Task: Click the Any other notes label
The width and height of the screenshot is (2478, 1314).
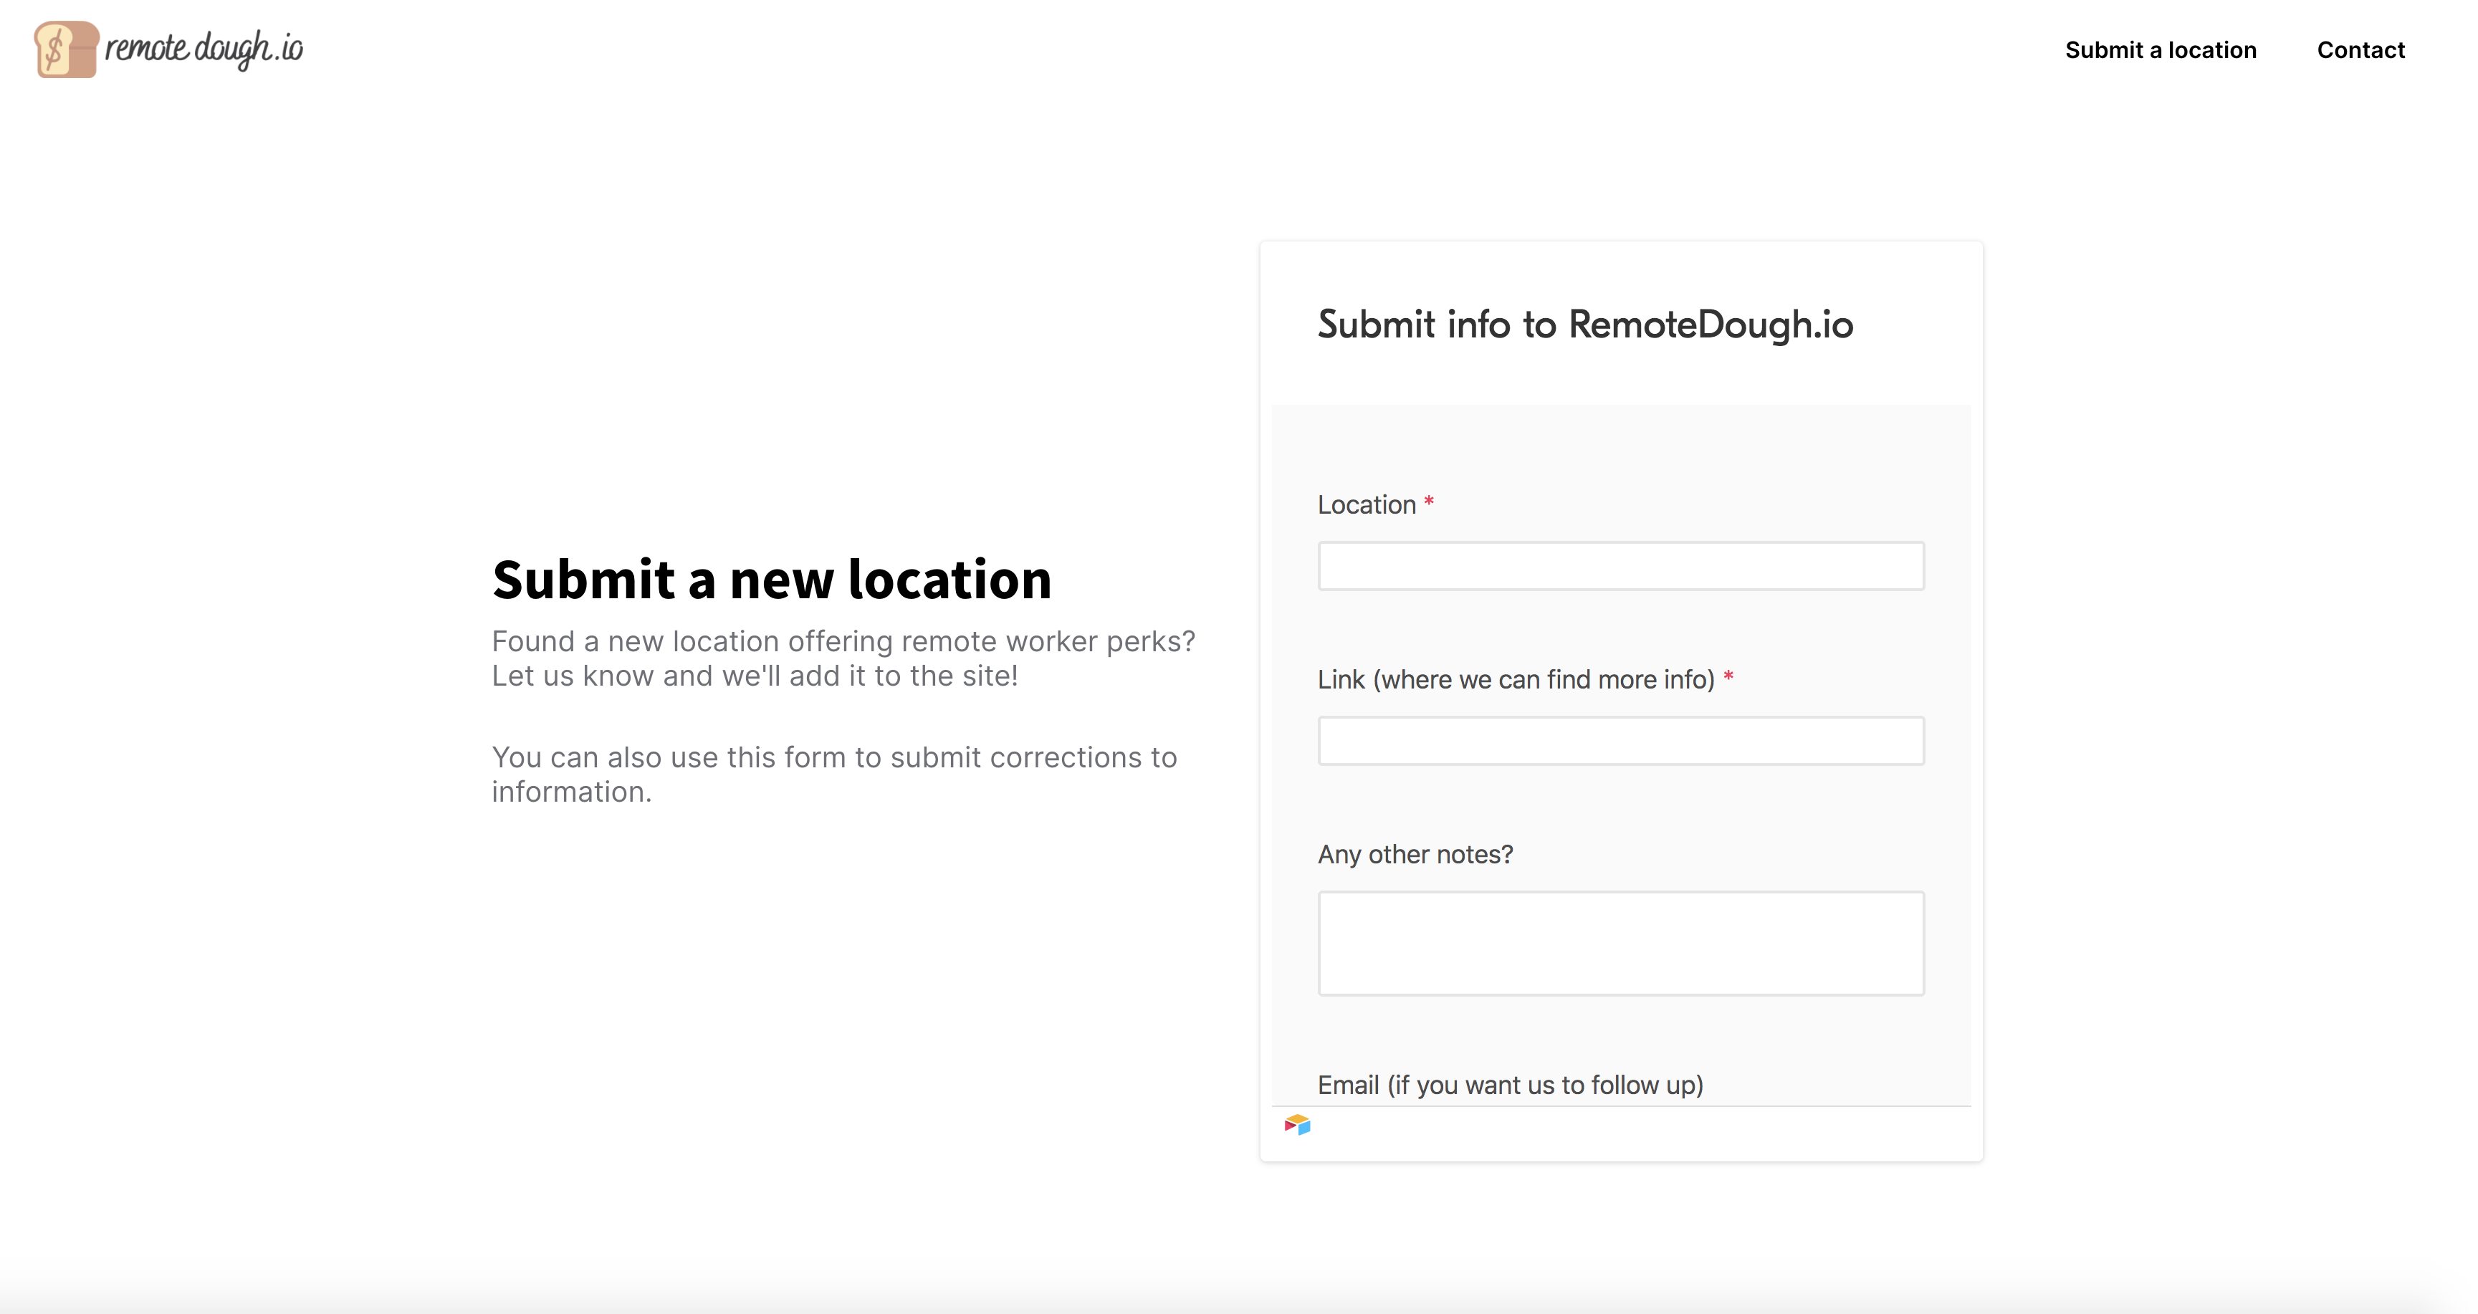Action: point(1415,854)
